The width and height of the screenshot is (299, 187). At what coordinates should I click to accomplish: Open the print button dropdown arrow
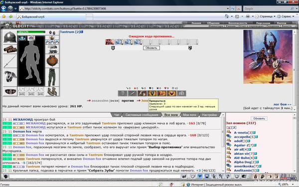(253, 16)
